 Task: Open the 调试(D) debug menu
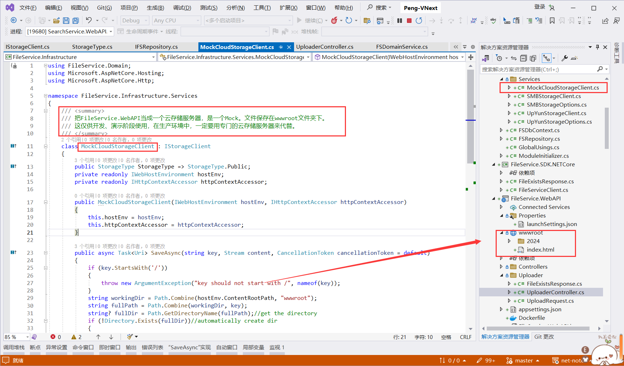[x=182, y=8]
